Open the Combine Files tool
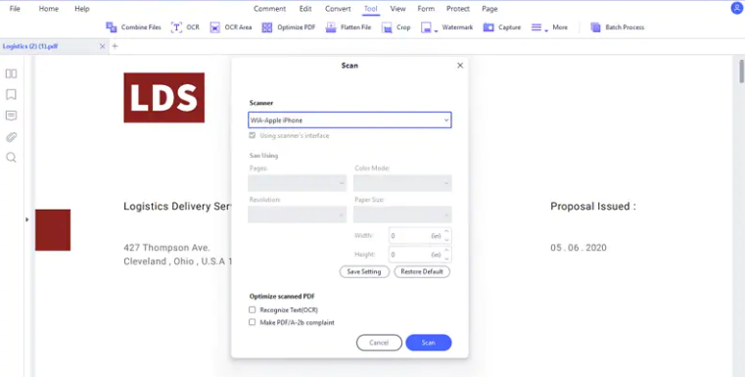Image resolution: width=745 pixels, height=377 pixels. pos(133,27)
